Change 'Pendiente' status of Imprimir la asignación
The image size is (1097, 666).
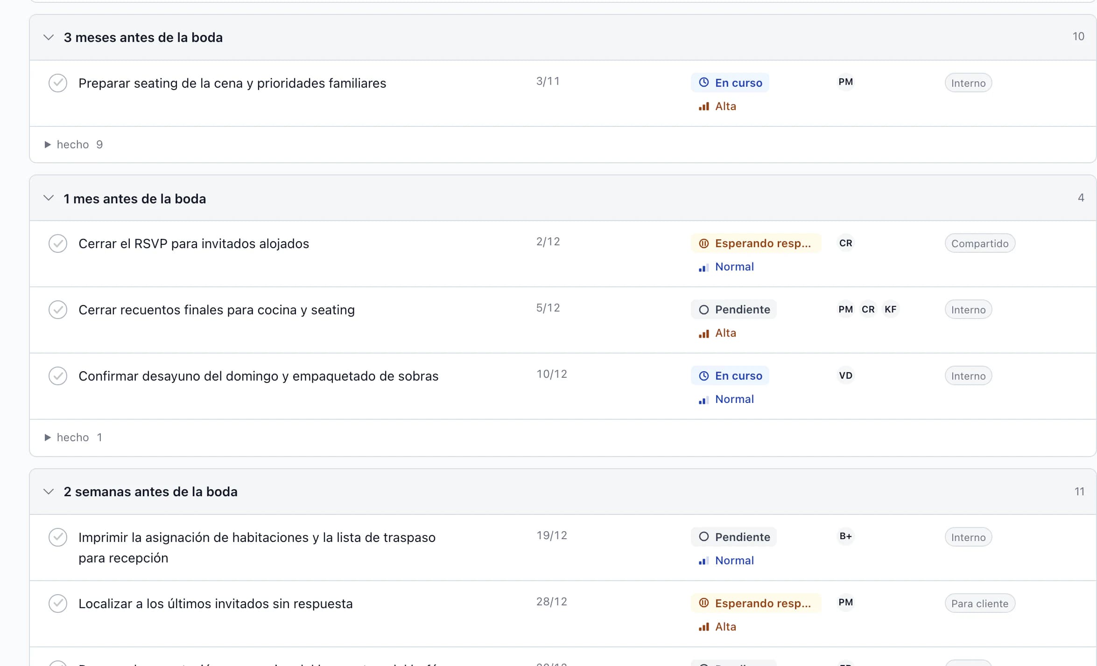(734, 537)
